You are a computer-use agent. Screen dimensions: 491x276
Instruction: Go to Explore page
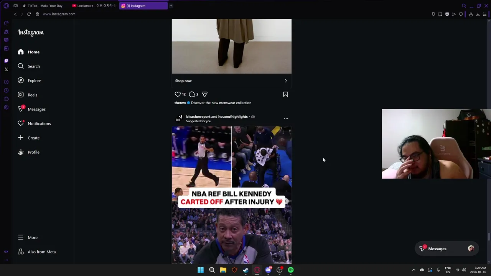29,80
